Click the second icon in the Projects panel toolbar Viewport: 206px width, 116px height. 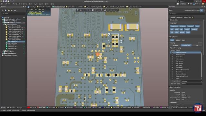click(x=6, y=10)
